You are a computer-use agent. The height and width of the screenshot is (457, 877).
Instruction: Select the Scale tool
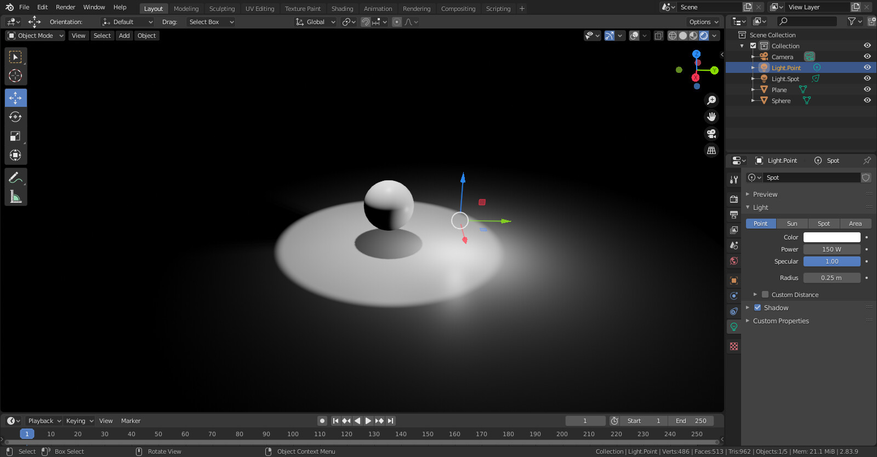click(x=15, y=136)
